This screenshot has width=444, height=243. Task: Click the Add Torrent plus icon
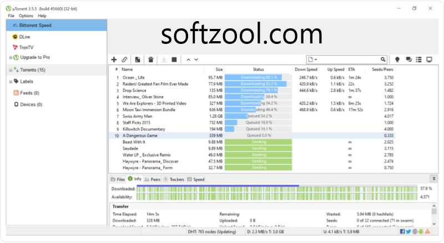tap(114, 59)
